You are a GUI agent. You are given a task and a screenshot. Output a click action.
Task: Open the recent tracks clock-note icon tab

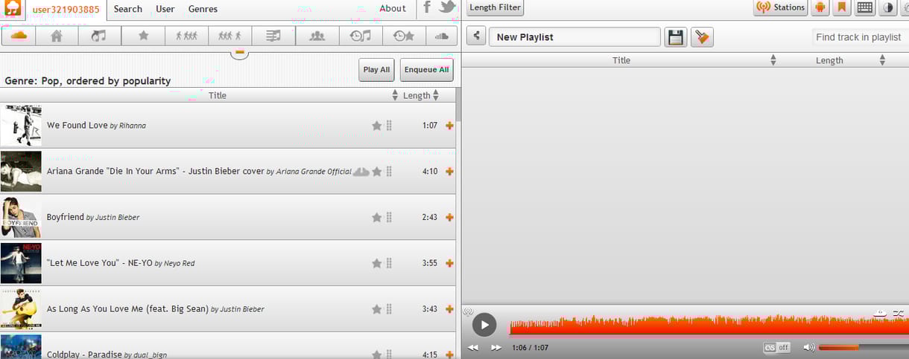pyautogui.click(x=361, y=36)
